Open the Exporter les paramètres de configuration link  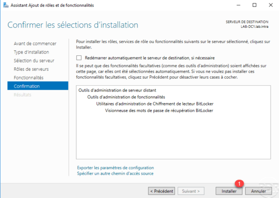[115, 168]
